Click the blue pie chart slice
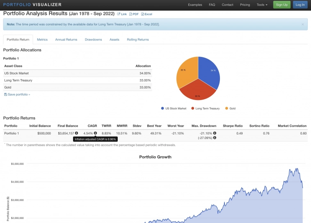The width and height of the screenshot is (311, 223). [x=209, y=73]
